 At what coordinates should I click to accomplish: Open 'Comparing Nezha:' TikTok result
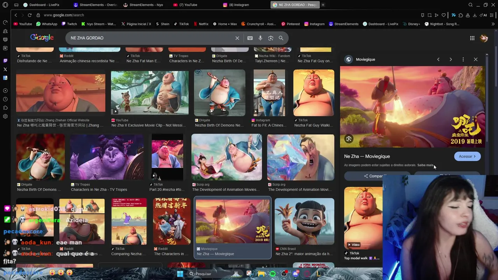(x=129, y=221)
